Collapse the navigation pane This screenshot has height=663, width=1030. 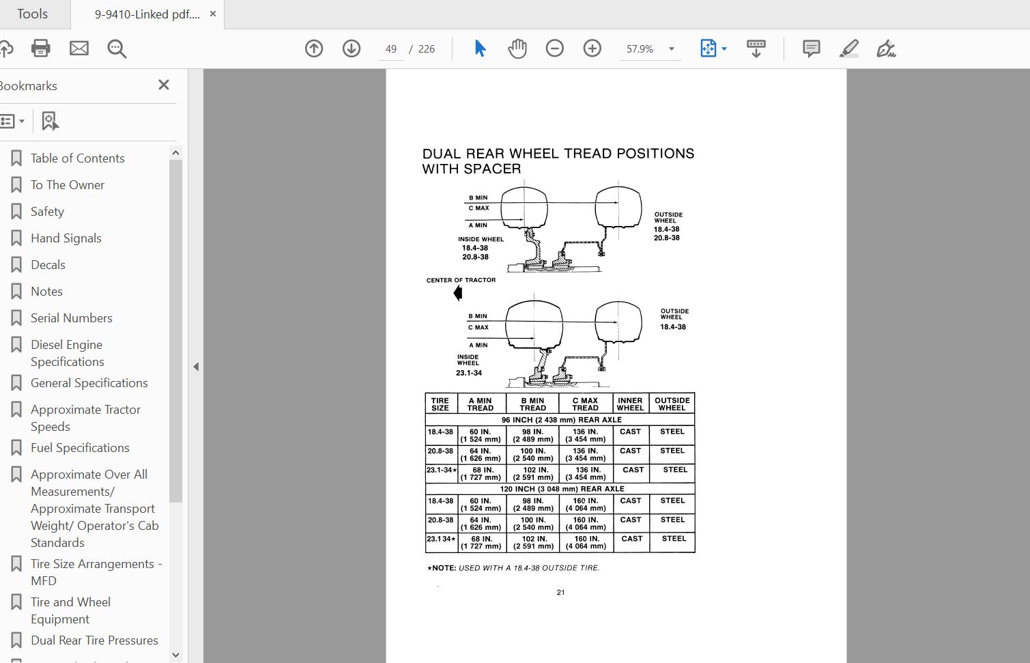point(196,367)
